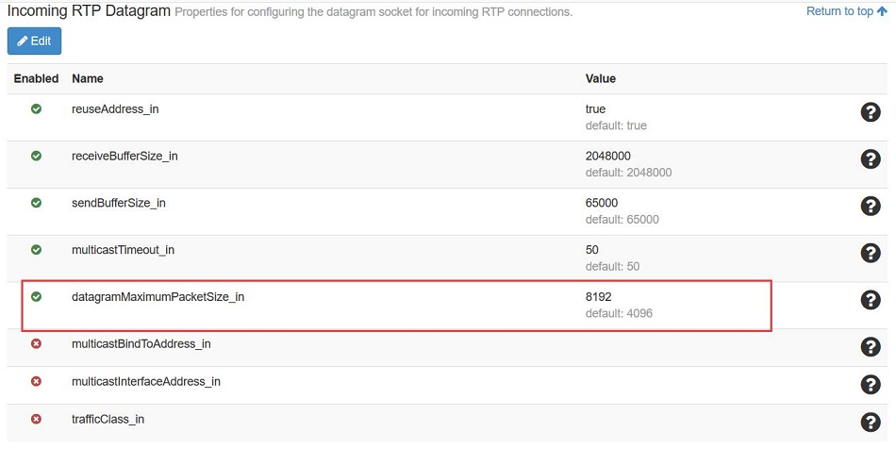Open help for sendBufferSize_in property

coord(871,207)
